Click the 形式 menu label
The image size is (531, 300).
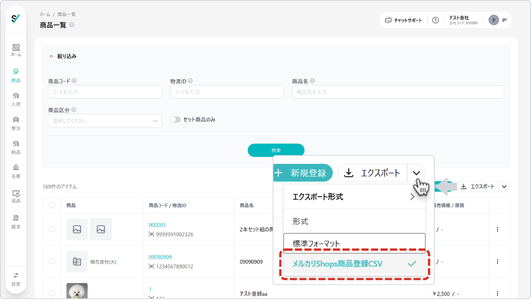300,221
